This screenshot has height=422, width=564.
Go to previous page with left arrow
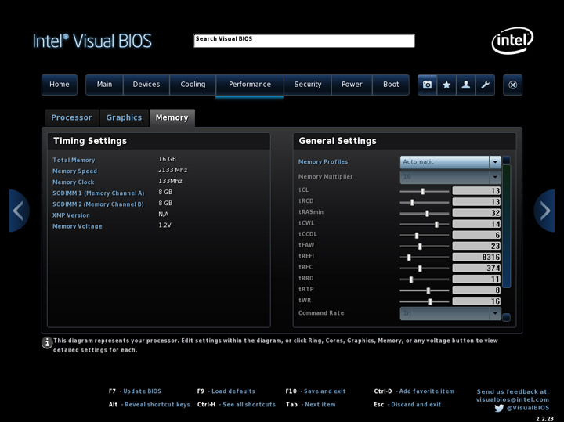coord(19,211)
